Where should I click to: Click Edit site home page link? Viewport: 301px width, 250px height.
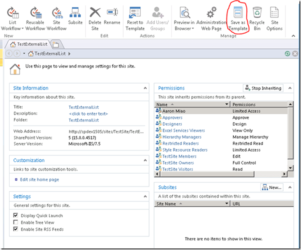pyautogui.click(x=40, y=179)
